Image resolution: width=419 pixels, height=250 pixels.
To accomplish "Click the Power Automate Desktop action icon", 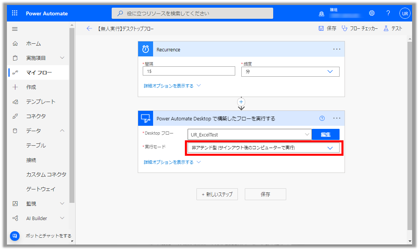I will (146, 118).
